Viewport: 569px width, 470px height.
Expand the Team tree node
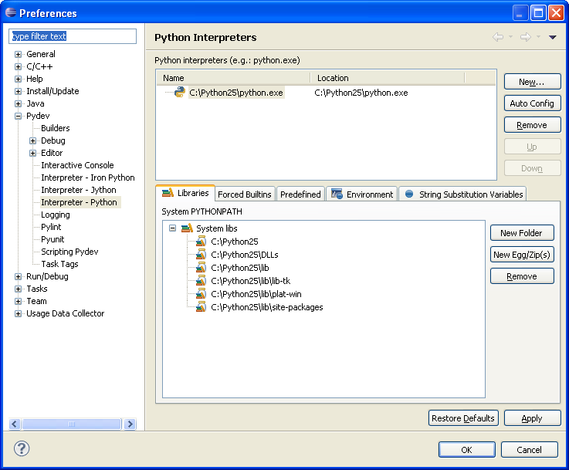point(18,301)
